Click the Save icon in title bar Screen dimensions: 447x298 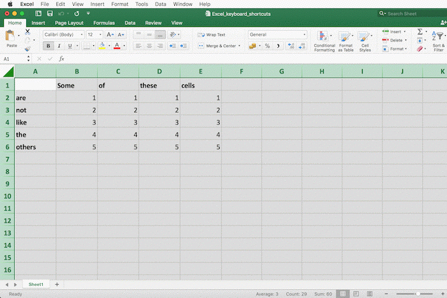[x=50, y=13]
